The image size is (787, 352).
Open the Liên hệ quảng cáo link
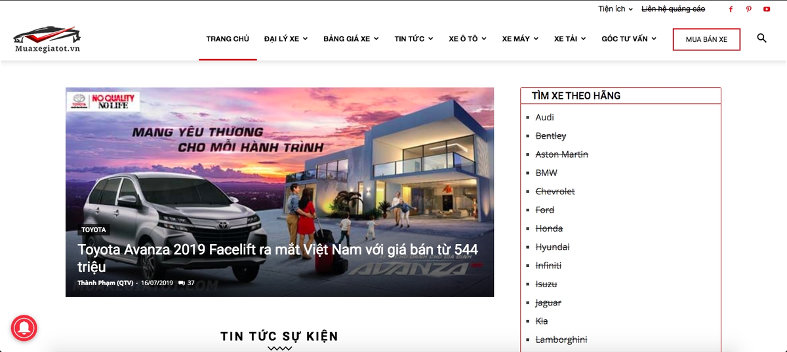point(673,9)
